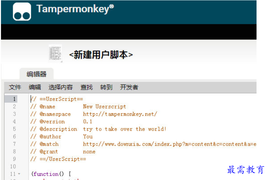Image resolution: width=267 pixels, height=180 pixels.
Task: Click the new userscript document icon
Action: pyautogui.click(x=55, y=53)
